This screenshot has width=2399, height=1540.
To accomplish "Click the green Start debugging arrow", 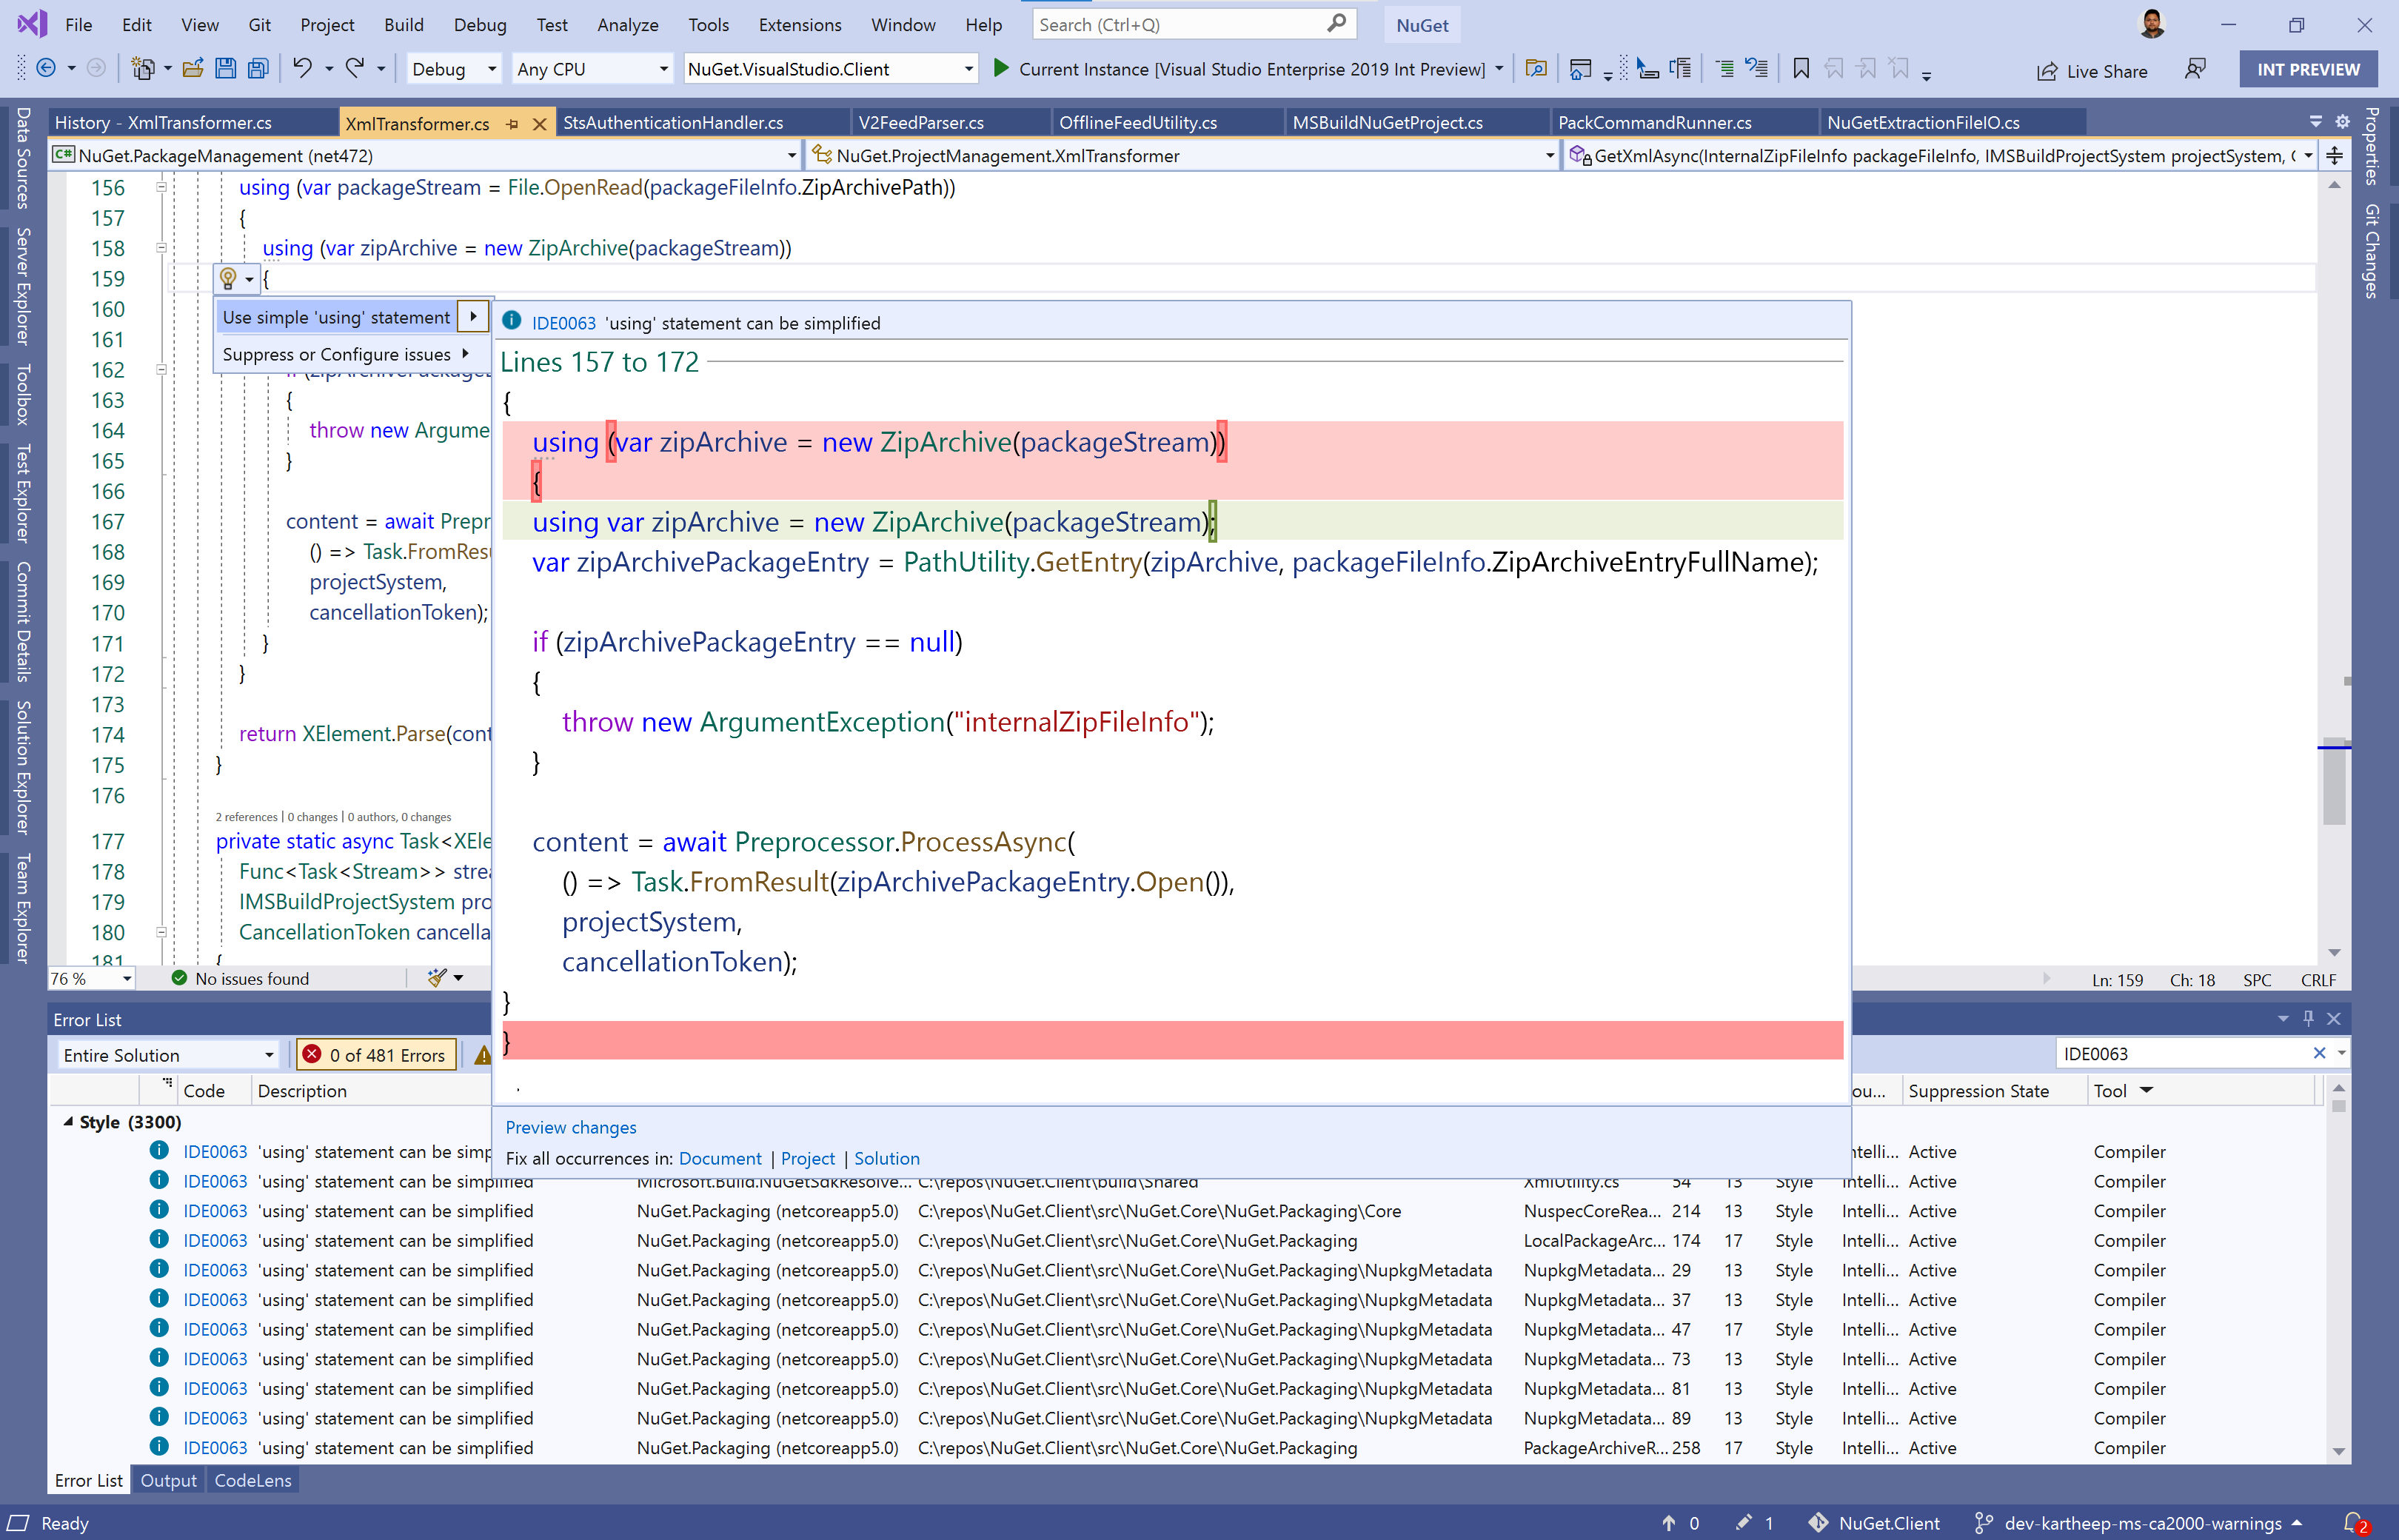I will pyautogui.click(x=1000, y=68).
